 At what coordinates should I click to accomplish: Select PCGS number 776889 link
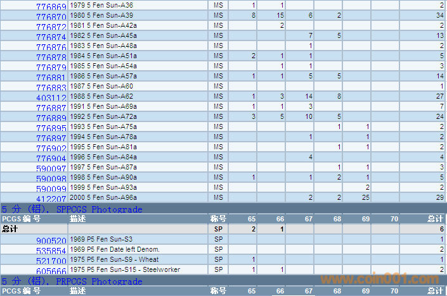51,118
